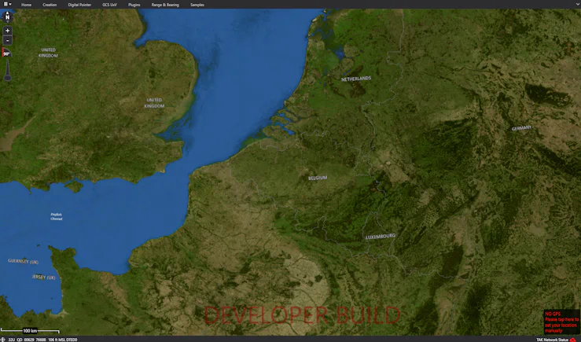581x342 pixels.
Task: Click the tilt slider handle
Action: click(x=7, y=77)
